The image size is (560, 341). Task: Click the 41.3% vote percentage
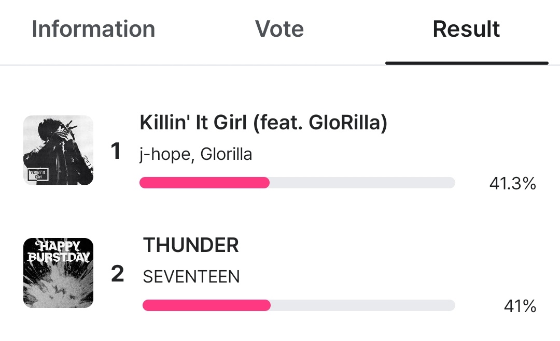(x=512, y=184)
